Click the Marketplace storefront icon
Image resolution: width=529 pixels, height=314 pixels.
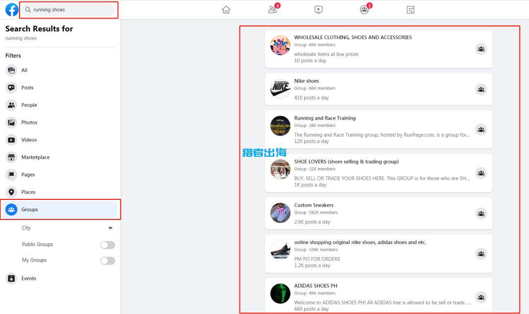tap(11, 157)
